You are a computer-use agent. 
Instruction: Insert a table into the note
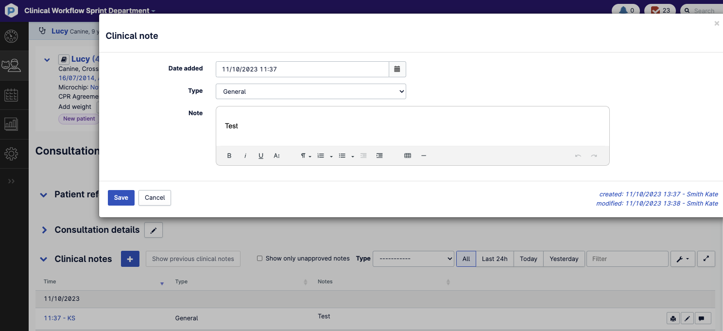coord(408,156)
